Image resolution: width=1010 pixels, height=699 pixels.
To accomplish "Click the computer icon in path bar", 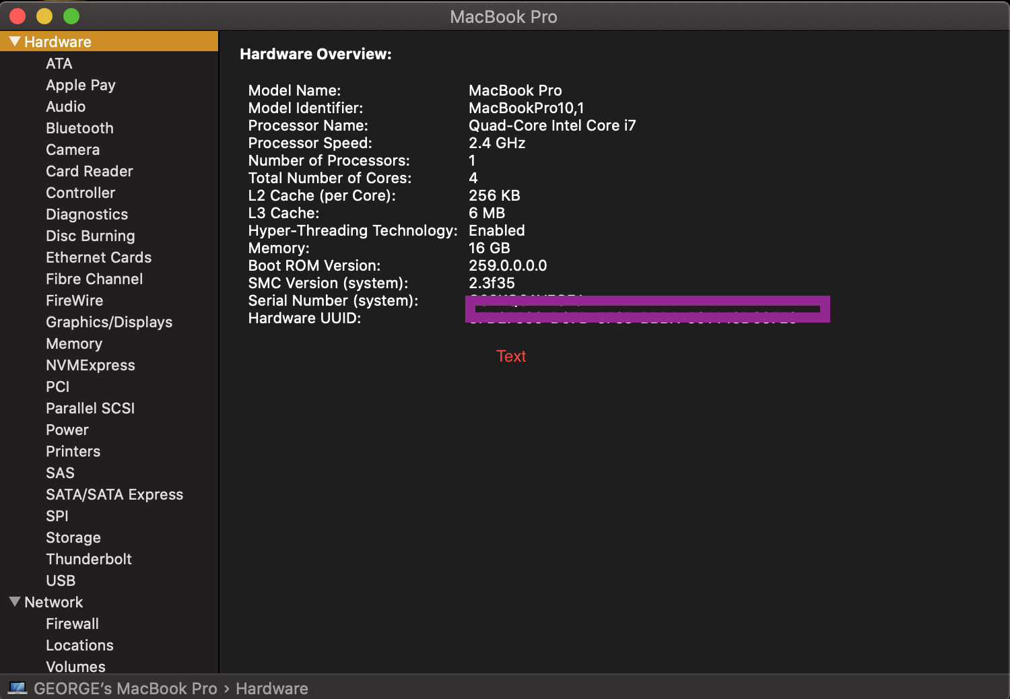I will (18, 688).
